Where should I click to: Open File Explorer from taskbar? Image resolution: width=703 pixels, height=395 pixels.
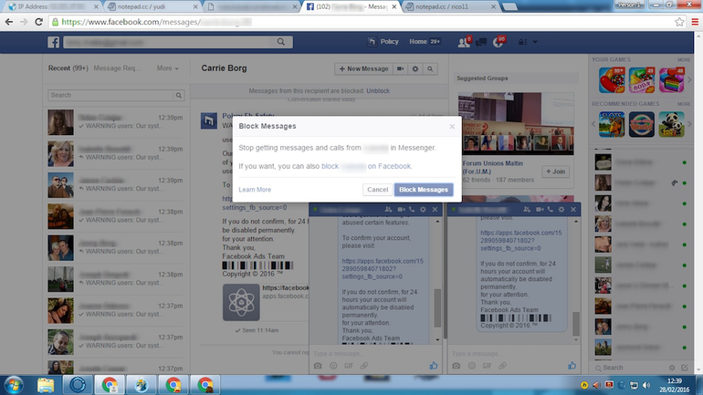tap(46, 385)
